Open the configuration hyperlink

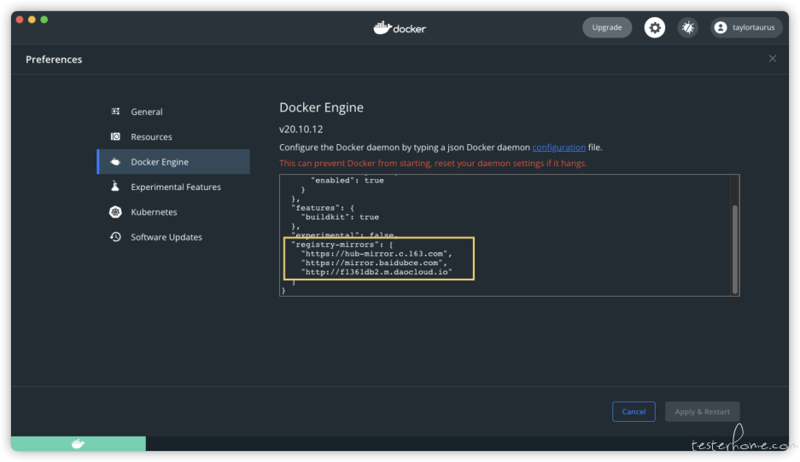pos(558,147)
